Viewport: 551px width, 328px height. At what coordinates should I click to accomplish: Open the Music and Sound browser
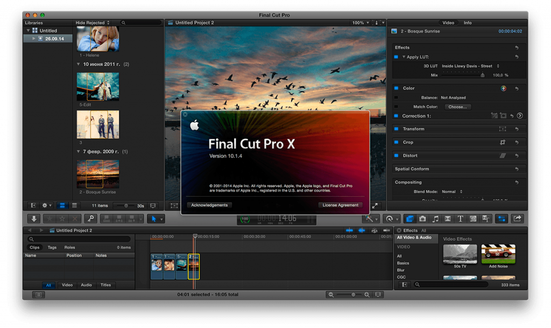(x=435, y=219)
